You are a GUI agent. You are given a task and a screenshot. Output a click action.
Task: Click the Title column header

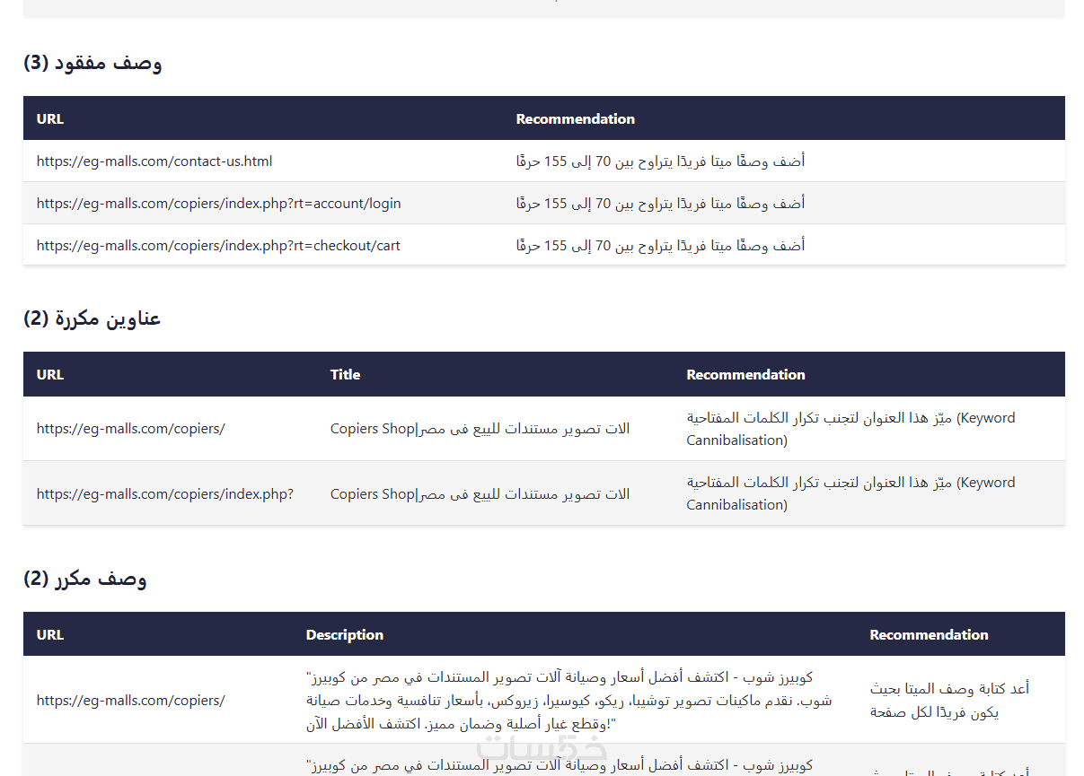tap(345, 374)
